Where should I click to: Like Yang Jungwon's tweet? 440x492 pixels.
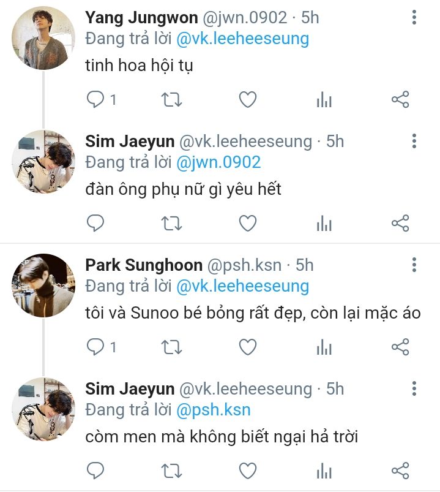click(247, 100)
